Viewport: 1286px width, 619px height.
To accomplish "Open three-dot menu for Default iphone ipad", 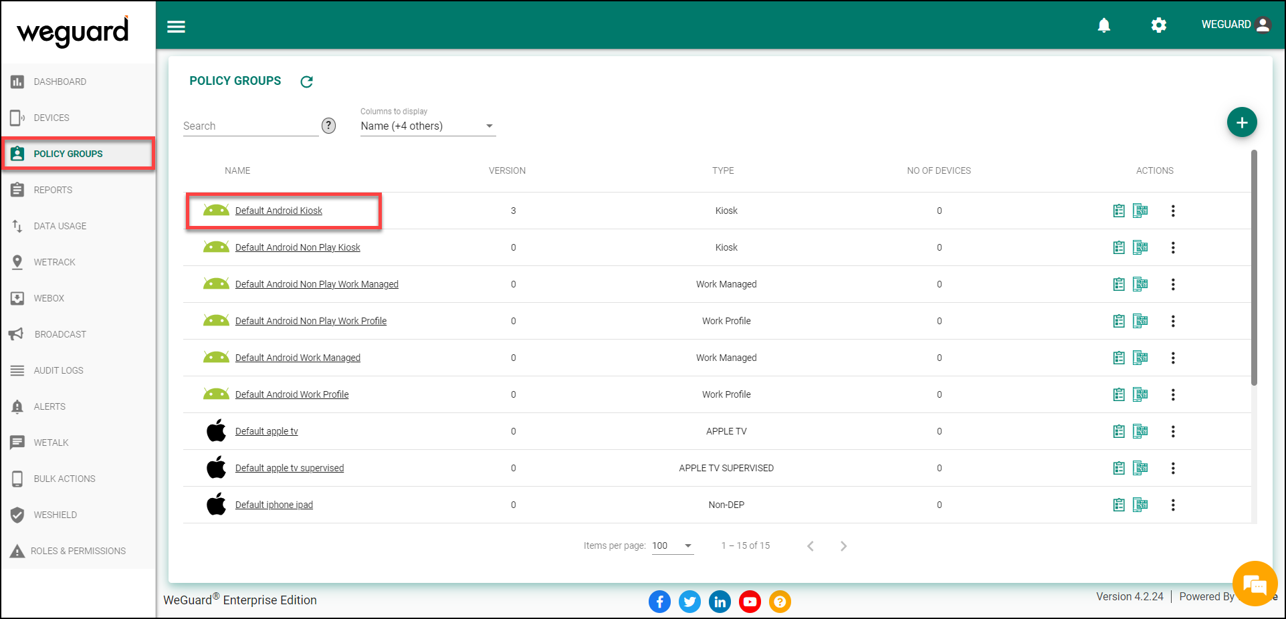I will (x=1173, y=505).
